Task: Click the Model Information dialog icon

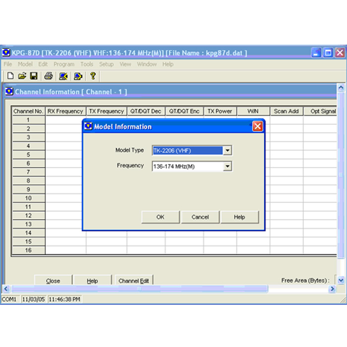Action: coord(88,126)
